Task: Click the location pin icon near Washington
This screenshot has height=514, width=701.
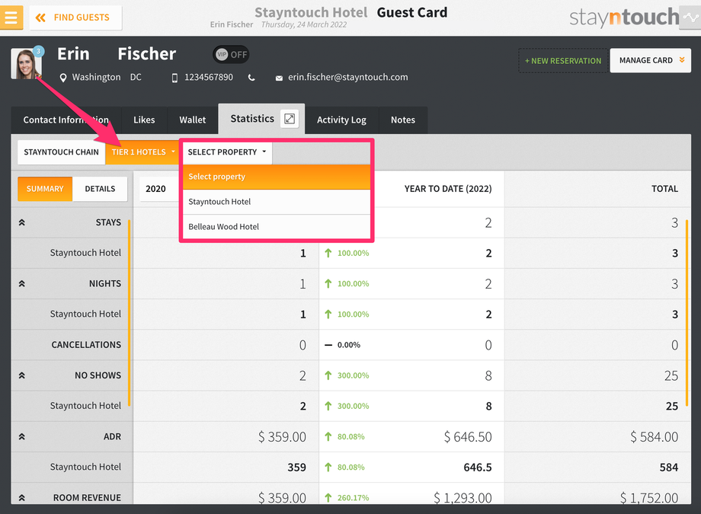Action: pyautogui.click(x=63, y=78)
